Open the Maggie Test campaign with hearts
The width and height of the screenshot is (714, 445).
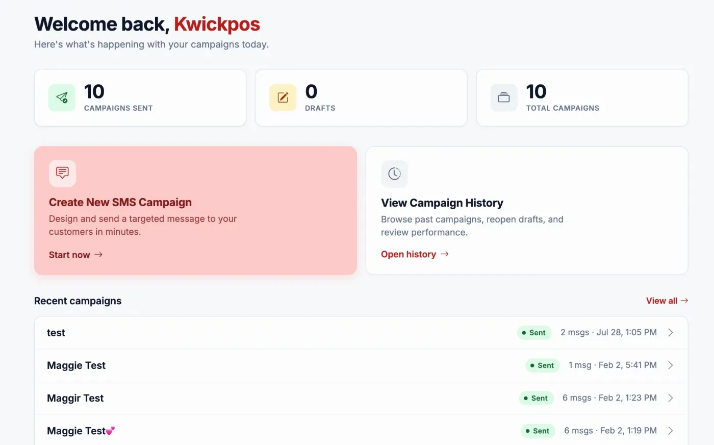pos(361,430)
